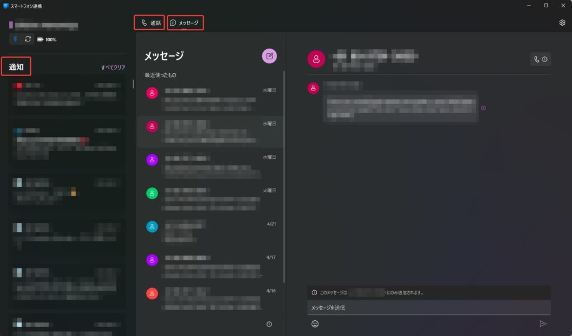Click the small sender avatar beside the message
This screenshot has height=336, width=572.
pyautogui.click(x=313, y=88)
